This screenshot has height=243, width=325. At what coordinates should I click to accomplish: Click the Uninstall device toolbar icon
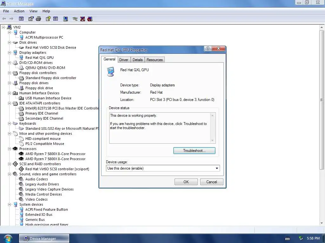tap(83, 19)
